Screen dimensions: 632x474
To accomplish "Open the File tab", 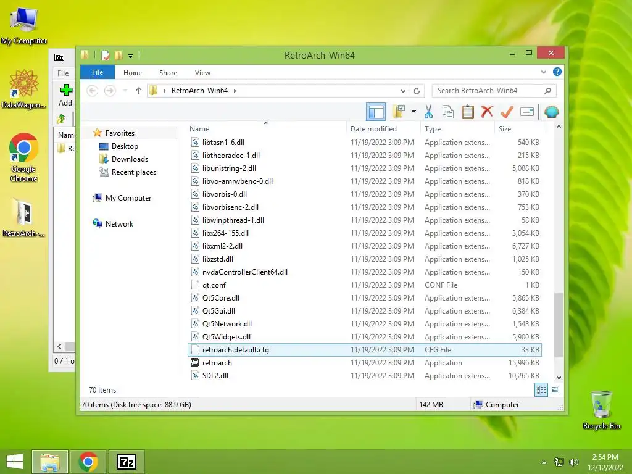I will click(x=97, y=72).
